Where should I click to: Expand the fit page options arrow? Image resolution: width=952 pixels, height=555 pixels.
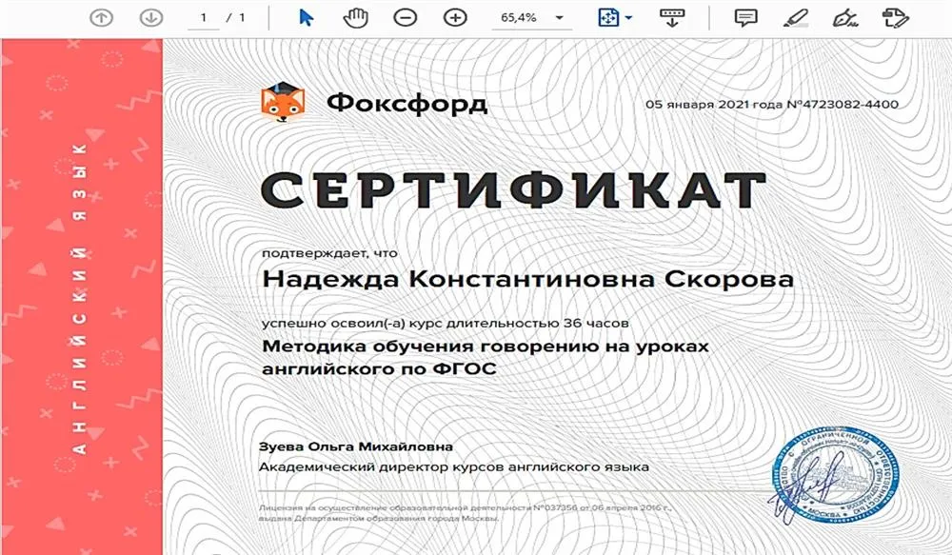[628, 18]
